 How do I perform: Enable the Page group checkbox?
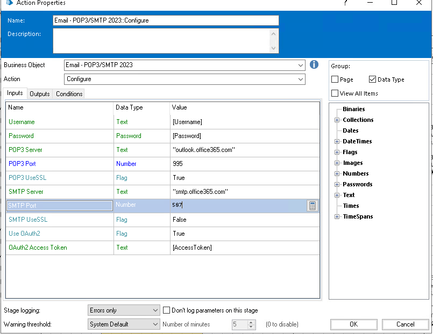(x=335, y=79)
